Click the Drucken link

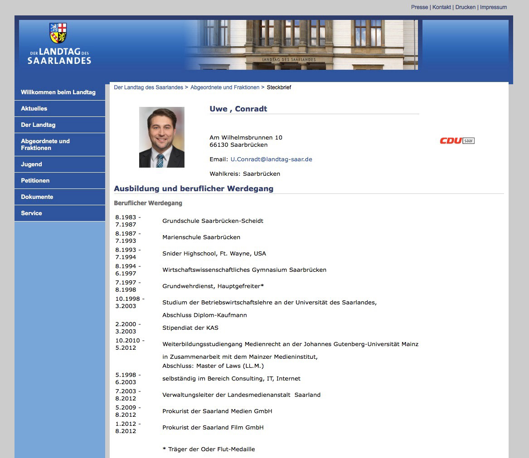466,7
